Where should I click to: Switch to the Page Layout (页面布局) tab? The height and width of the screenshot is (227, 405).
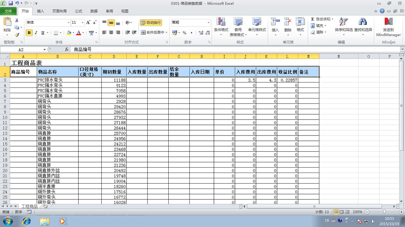pyautogui.click(x=59, y=11)
